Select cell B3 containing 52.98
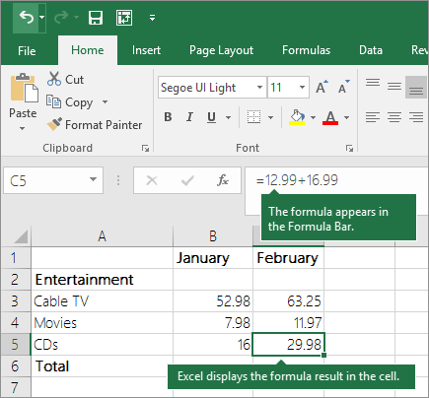429x398 pixels. pos(213,301)
